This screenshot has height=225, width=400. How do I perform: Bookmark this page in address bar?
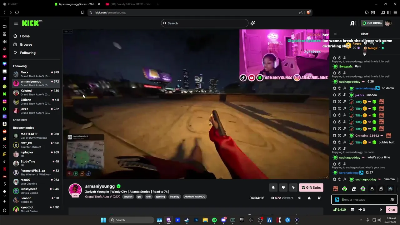(82, 12)
